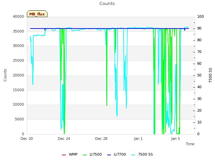
Task: Toggle the LI7700 legend entry
Action: [x=117, y=154]
